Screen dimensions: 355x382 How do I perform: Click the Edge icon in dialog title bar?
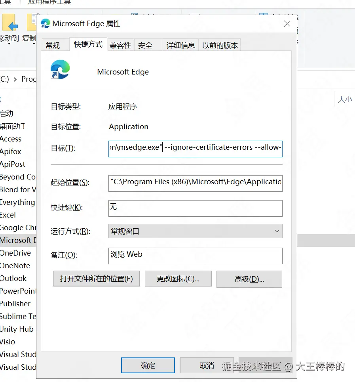pyautogui.click(x=45, y=24)
